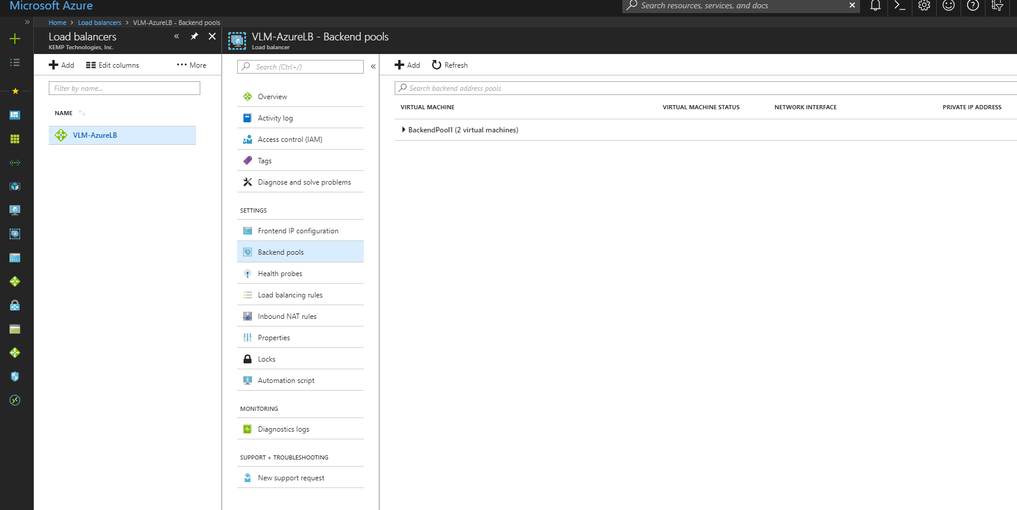The height and width of the screenshot is (510, 1017).
Task: Go to Frontend IP configuration
Action: click(x=300, y=231)
